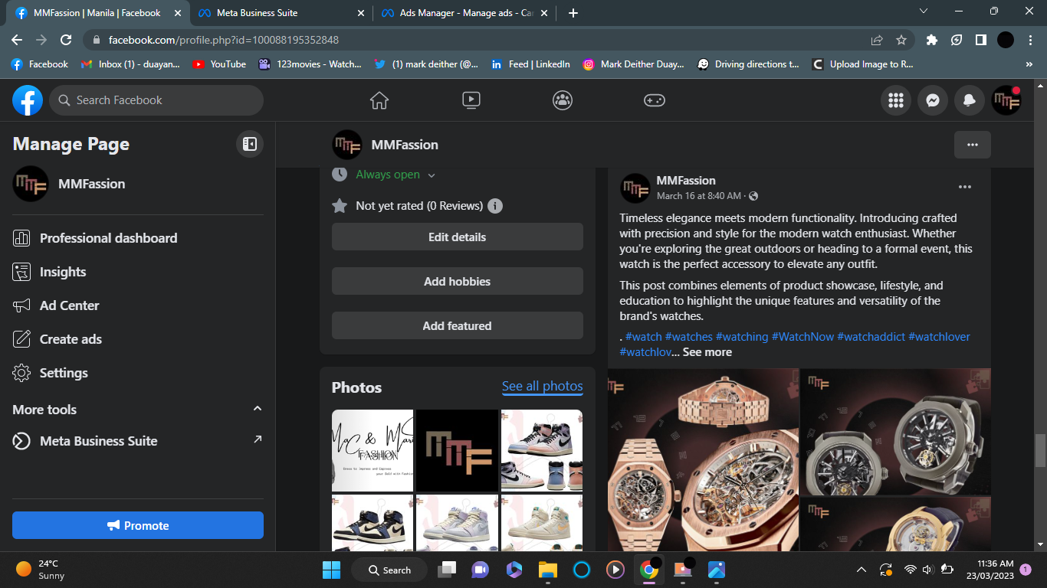Show hidden system tray icons
Viewport: 1047px width, 588px height.
[x=861, y=570]
